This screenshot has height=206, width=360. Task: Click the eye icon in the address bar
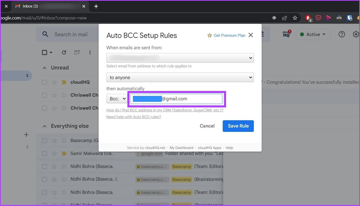pyautogui.click(x=274, y=18)
